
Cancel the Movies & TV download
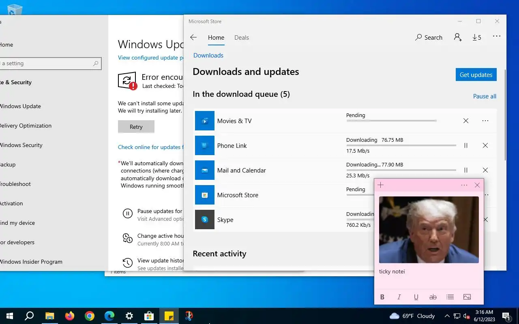coord(466,121)
